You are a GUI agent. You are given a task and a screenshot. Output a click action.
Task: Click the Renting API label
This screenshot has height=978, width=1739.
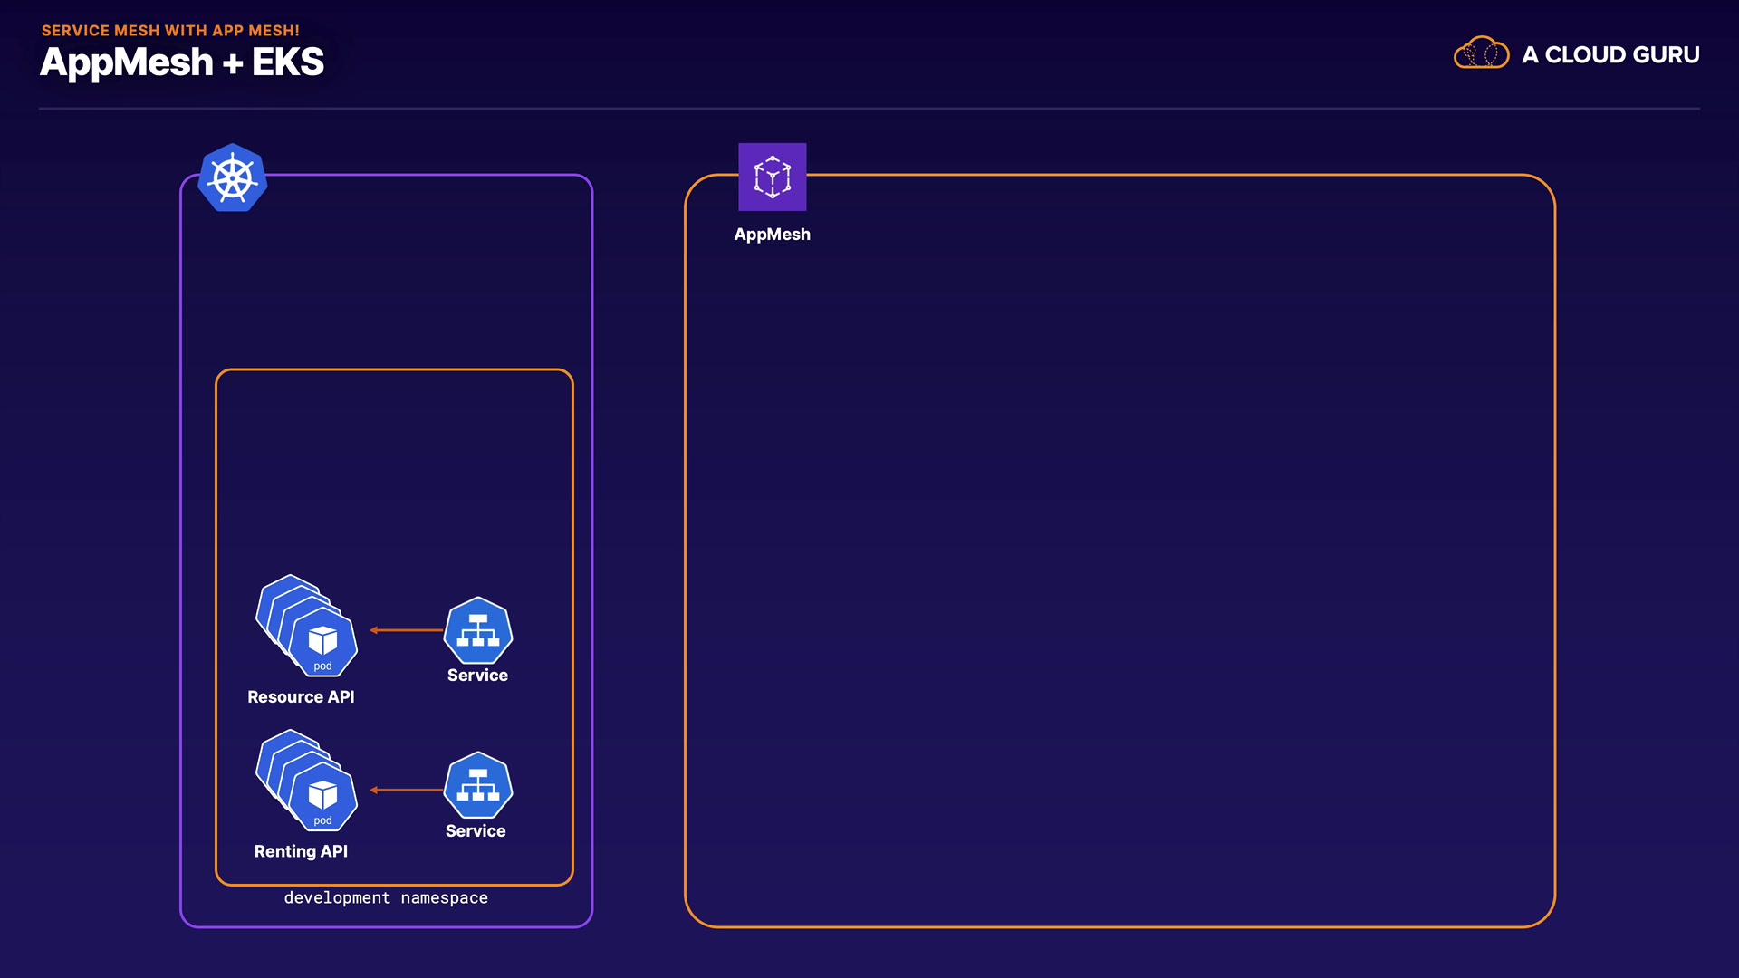coord(301,851)
